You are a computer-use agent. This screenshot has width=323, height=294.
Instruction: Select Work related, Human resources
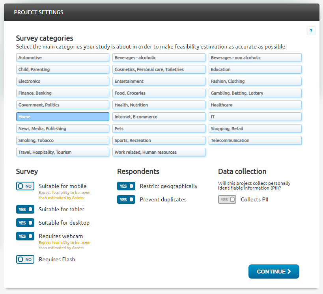159,152
